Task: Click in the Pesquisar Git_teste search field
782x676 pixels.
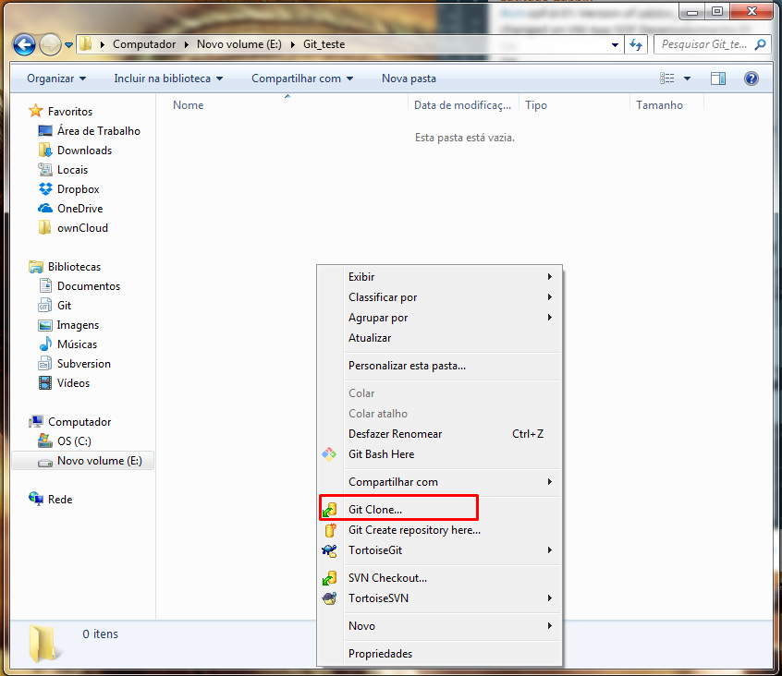Action: (x=704, y=44)
